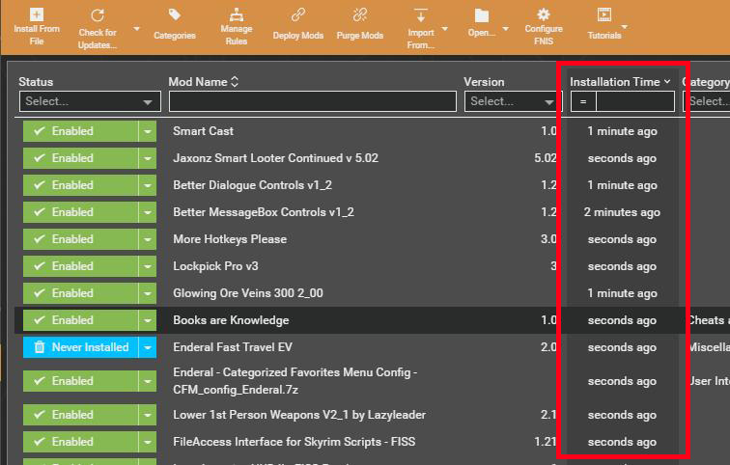Click the Open folder icon
The width and height of the screenshot is (730, 465).
(482, 15)
